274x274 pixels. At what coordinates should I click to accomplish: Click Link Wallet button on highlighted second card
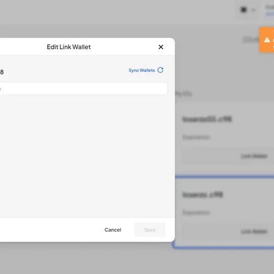click(254, 232)
